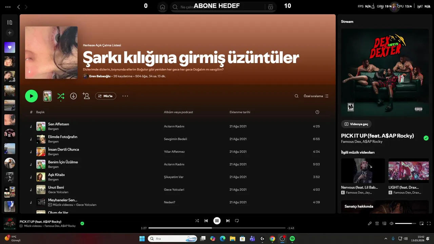Open Spotify icon in taskbar

click(x=292, y=239)
